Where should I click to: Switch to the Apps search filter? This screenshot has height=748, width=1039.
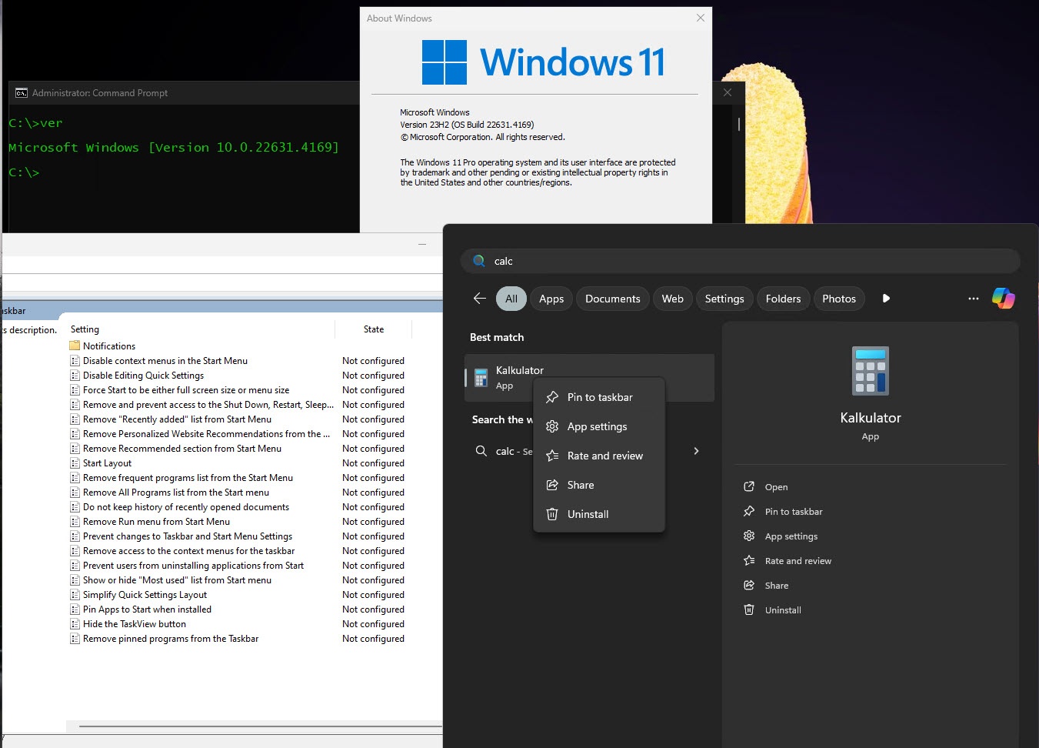click(x=551, y=299)
